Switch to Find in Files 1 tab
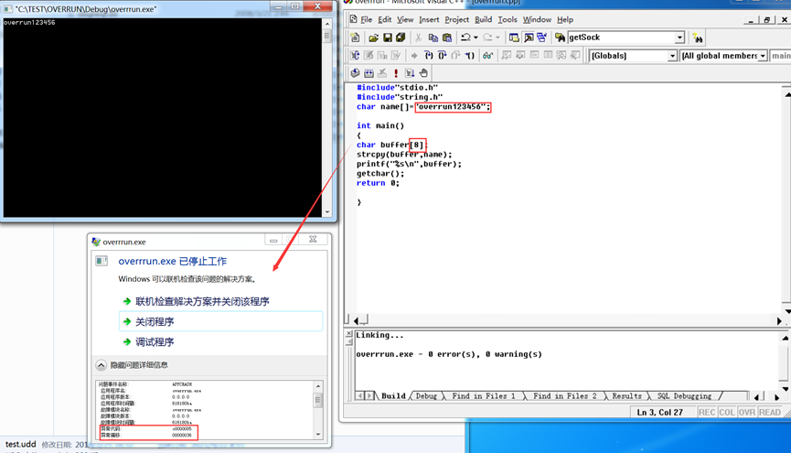791x453 pixels. pyautogui.click(x=483, y=396)
